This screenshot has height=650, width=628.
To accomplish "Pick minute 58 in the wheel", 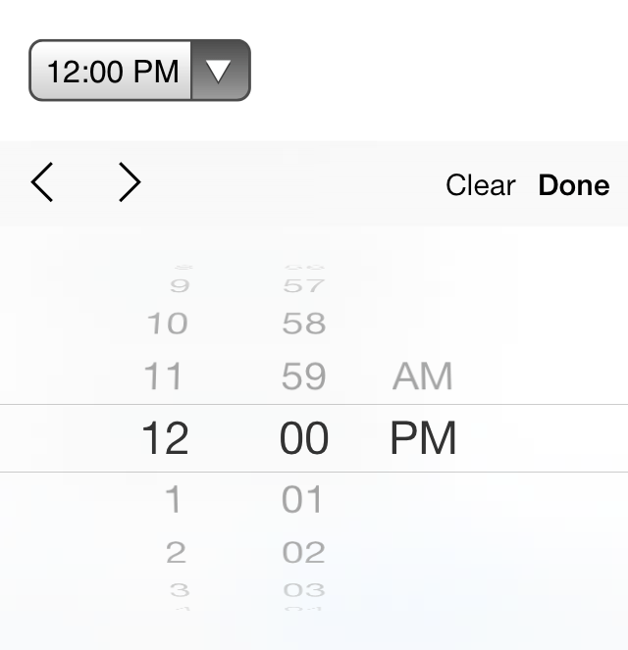I will click(x=304, y=324).
